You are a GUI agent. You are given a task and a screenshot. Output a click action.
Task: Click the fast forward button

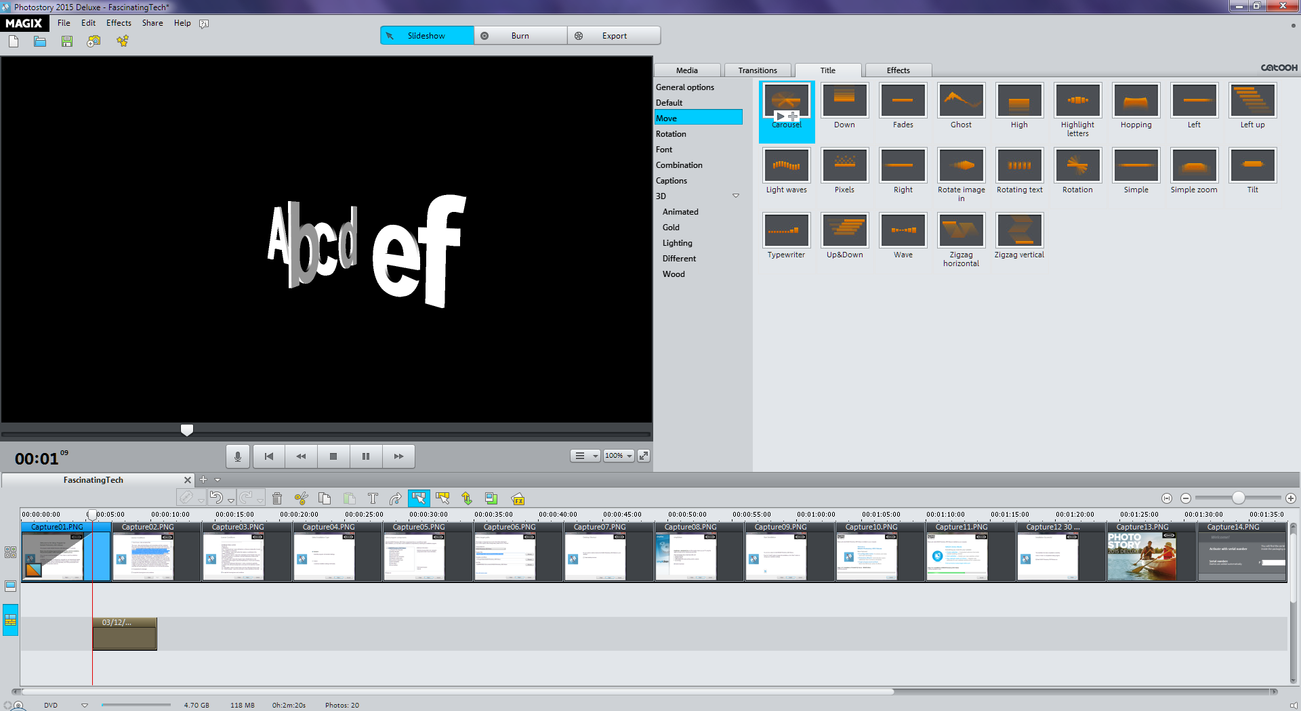tap(398, 456)
